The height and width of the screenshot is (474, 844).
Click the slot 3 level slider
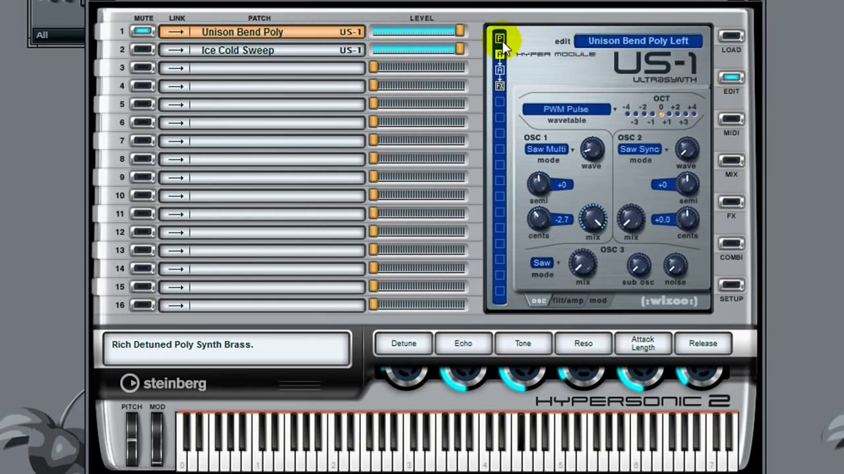tap(418, 67)
